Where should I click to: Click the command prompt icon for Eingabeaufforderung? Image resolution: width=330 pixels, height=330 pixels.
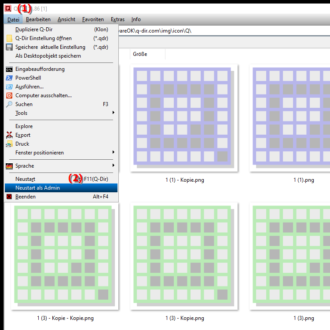pos(9,69)
